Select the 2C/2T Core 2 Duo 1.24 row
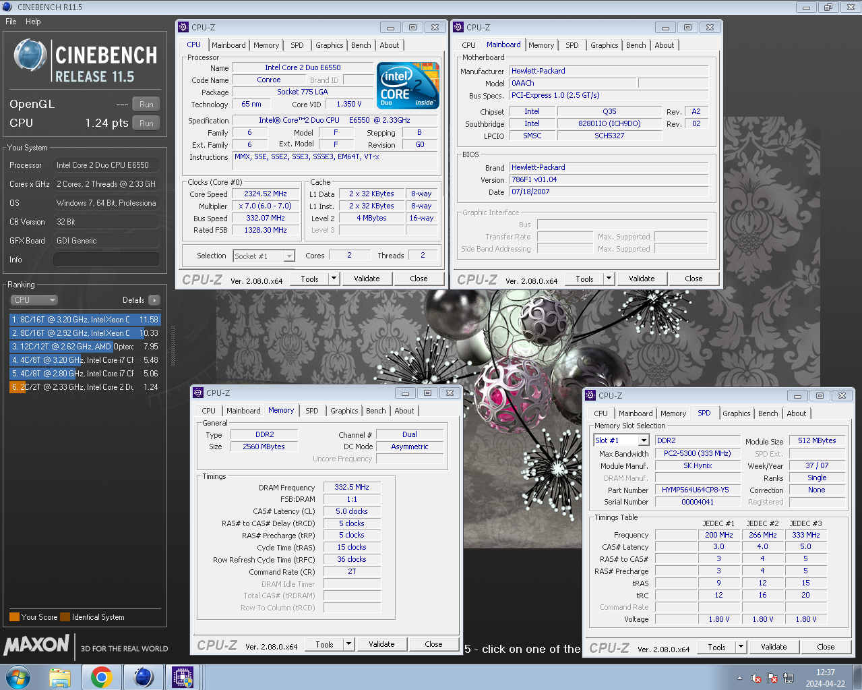This screenshot has width=862, height=690. (85, 387)
